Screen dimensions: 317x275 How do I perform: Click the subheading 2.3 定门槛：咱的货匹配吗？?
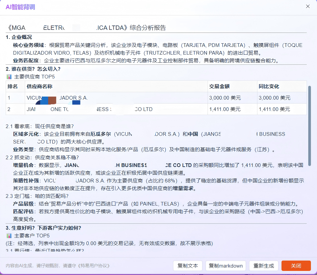pos(37,196)
